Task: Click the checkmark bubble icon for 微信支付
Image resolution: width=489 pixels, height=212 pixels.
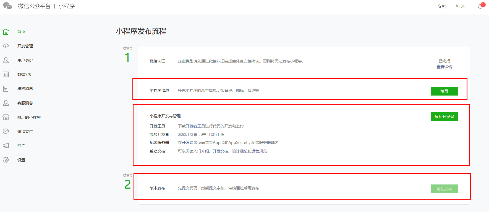Action: 6,131
